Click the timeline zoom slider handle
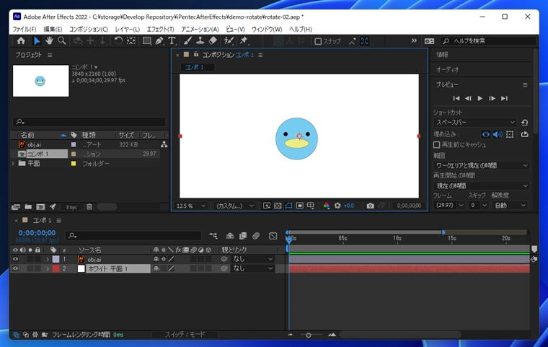 click(309, 335)
